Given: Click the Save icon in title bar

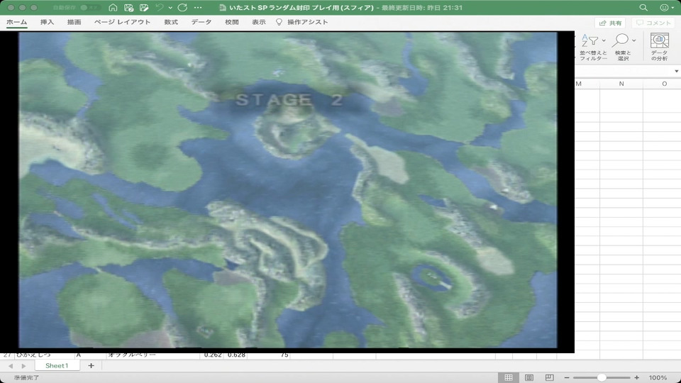Looking at the screenshot, I should click(x=128, y=7).
